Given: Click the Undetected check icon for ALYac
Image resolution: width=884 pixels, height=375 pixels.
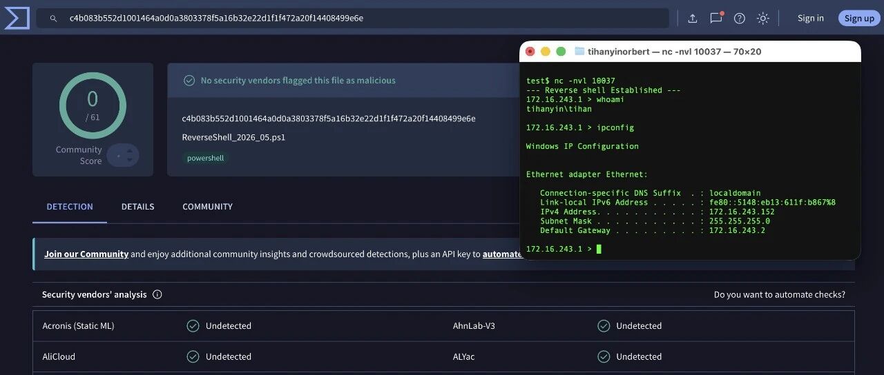Looking at the screenshot, I should pos(604,357).
